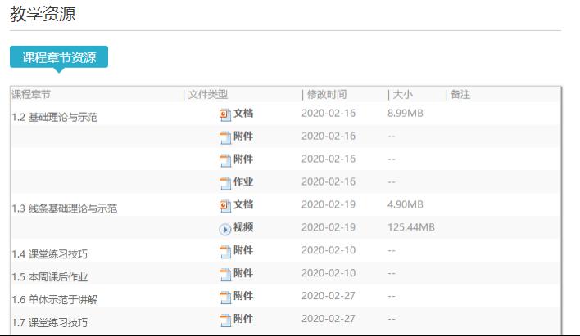
Task: Click attachment icon in 1.5 本周课后作业 row
Action: click(x=225, y=274)
